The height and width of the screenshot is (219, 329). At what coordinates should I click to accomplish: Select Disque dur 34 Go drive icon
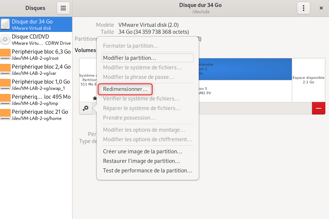(x=6, y=25)
